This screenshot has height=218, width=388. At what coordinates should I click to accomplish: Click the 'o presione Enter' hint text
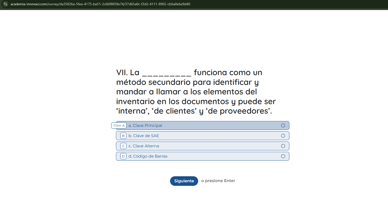(x=218, y=181)
